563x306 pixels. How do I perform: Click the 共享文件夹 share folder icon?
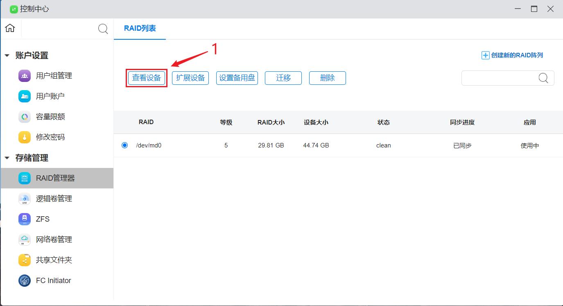(x=25, y=260)
